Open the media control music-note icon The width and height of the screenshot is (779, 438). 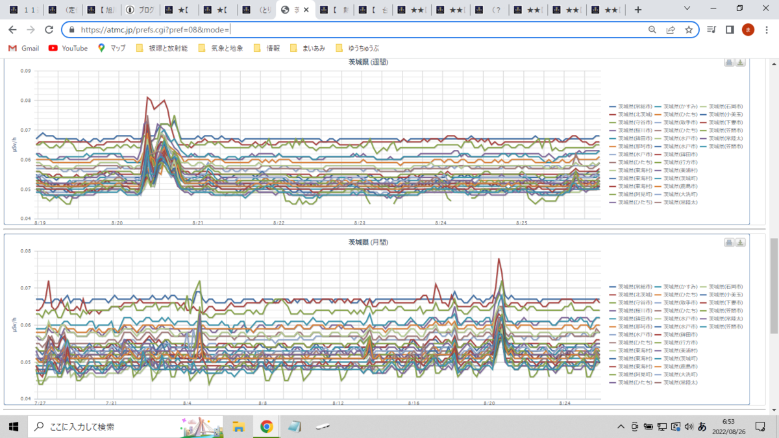[711, 30]
